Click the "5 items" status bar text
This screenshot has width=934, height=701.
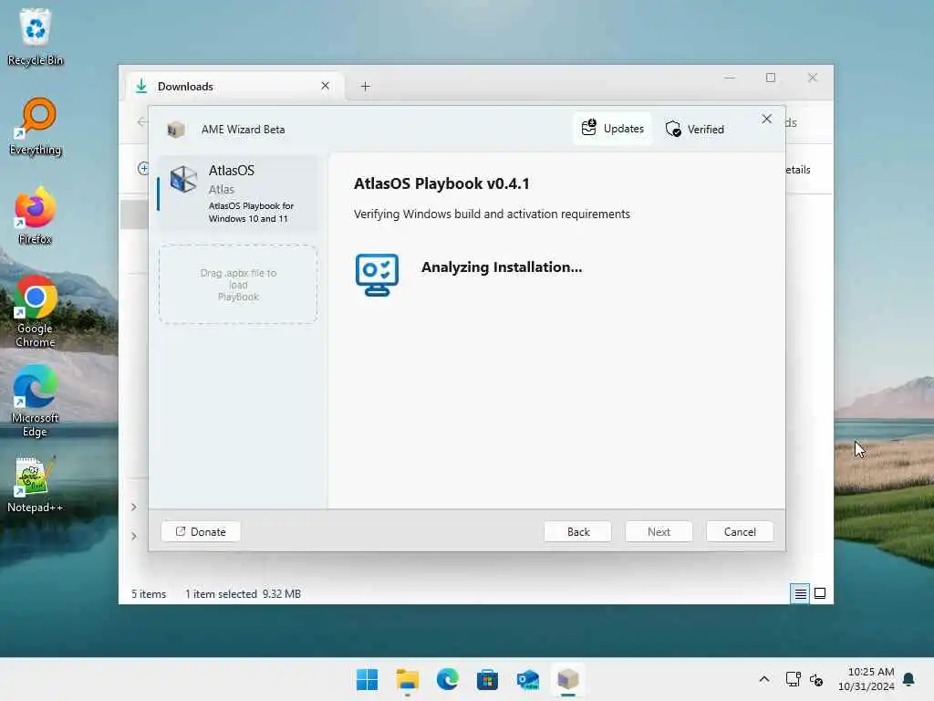(x=149, y=594)
